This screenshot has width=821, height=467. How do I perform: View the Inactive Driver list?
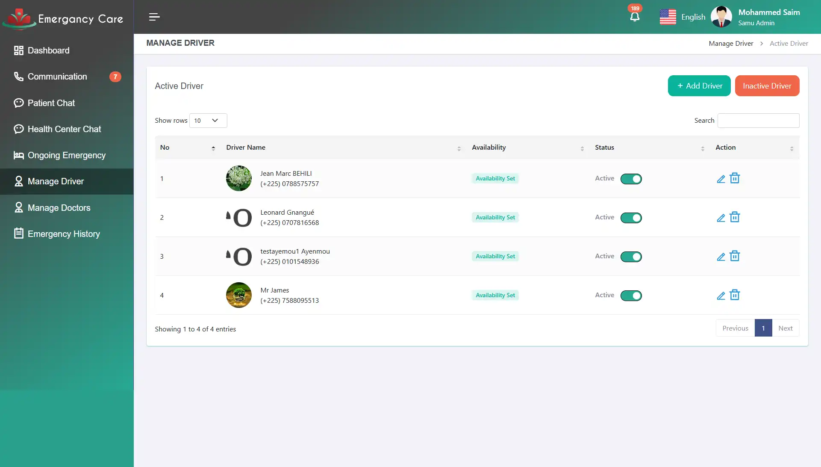767,86
